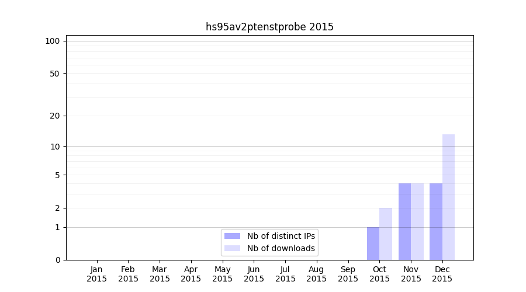The height and width of the screenshot is (292, 526).
Task: Click the Dec 2015 x-axis label
Action: point(442,274)
